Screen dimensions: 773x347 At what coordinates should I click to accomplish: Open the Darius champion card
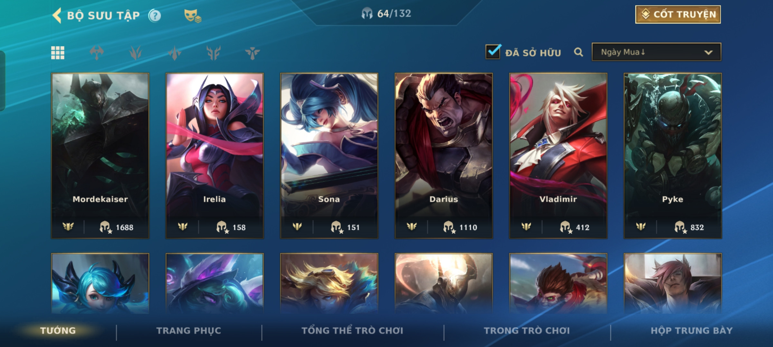(444, 156)
